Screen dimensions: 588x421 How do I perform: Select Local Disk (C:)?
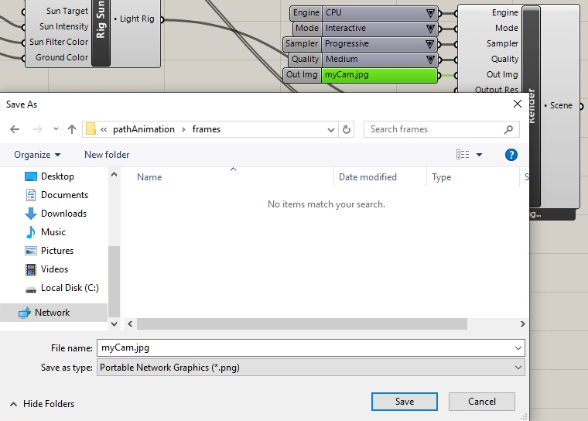pyautogui.click(x=70, y=288)
